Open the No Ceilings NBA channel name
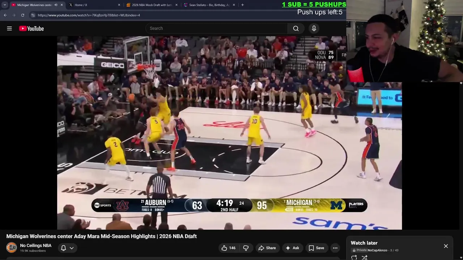 36,246
